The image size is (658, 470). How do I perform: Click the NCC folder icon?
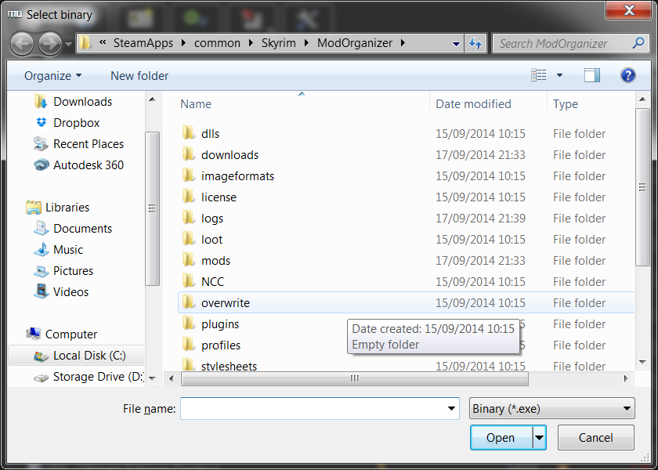click(x=189, y=281)
